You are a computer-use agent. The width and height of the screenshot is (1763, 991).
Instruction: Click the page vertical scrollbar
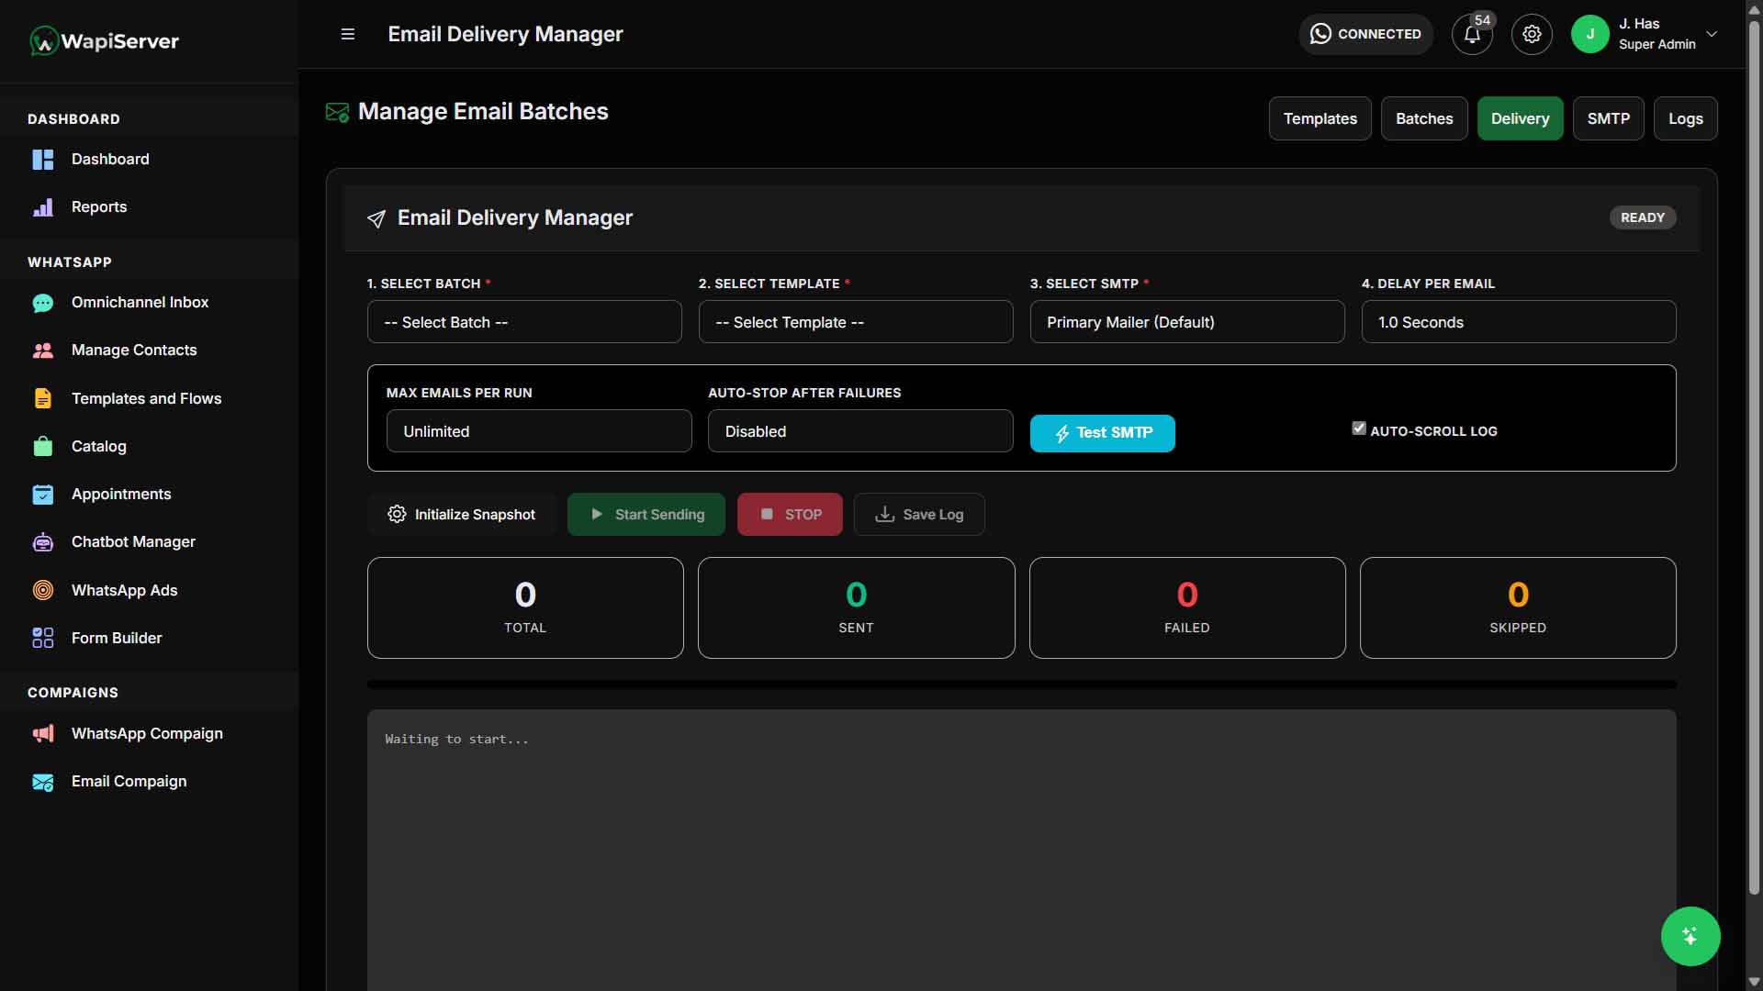click(x=1754, y=459)
